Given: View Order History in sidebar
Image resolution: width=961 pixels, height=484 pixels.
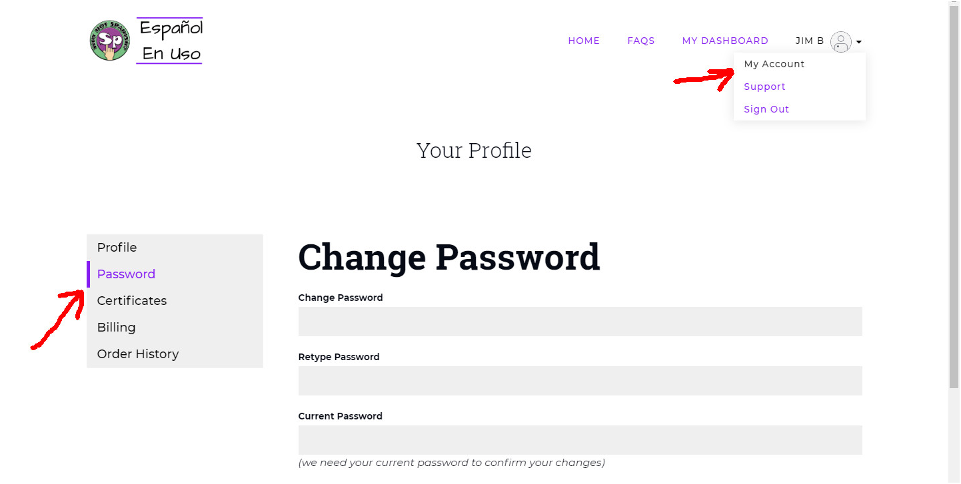Looking at the screenshot, I should coord(175,354).
